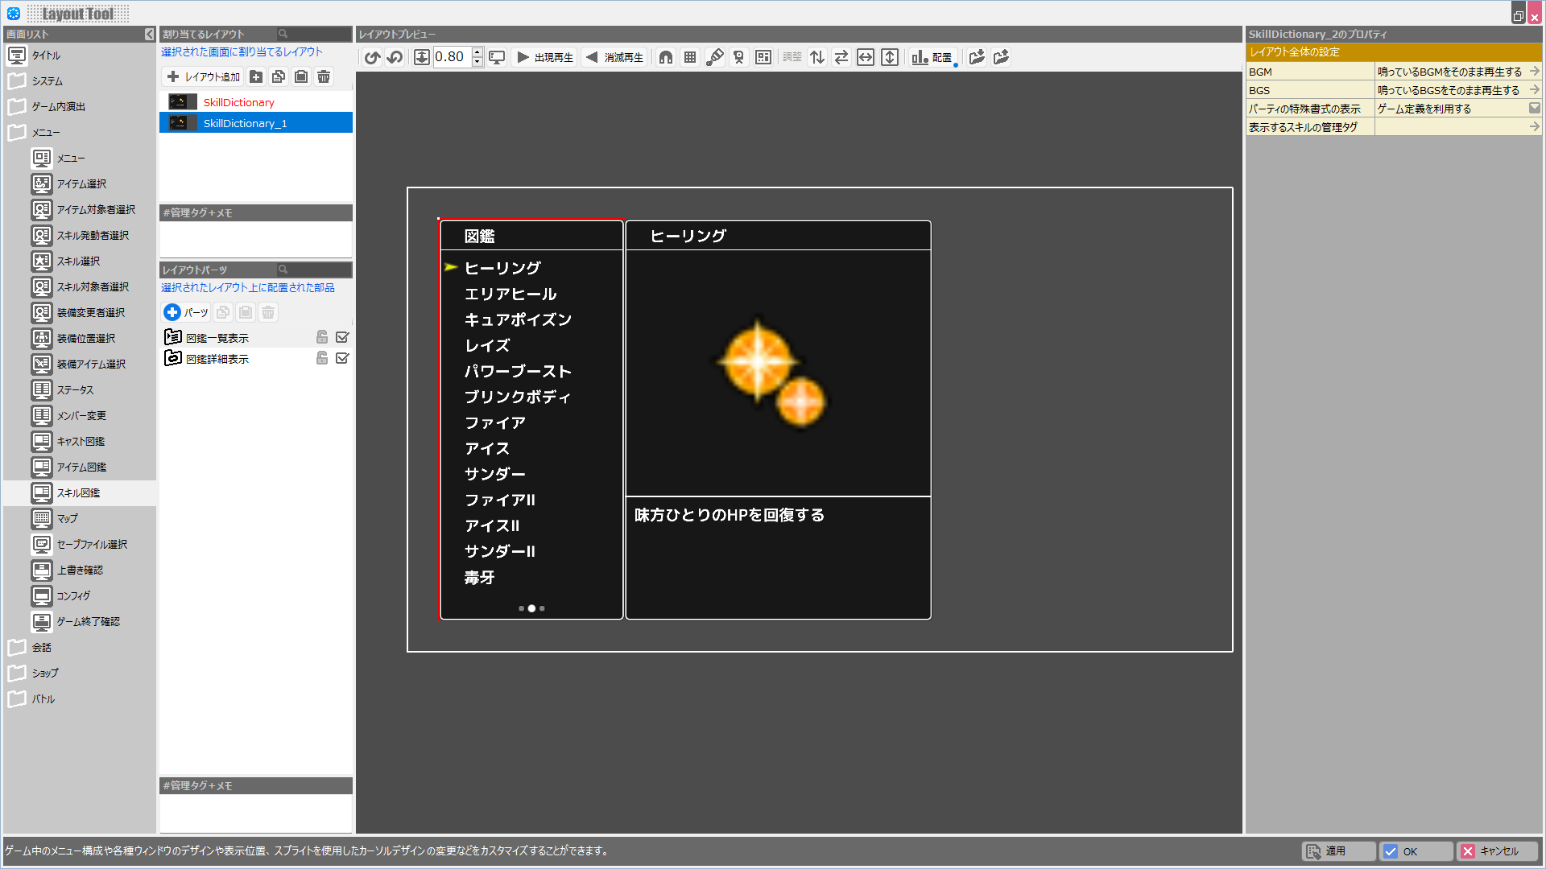Toggle the grid display icon
Image resolution: width=1546 pixels, height=869 pixels.
tap(690, 57)
